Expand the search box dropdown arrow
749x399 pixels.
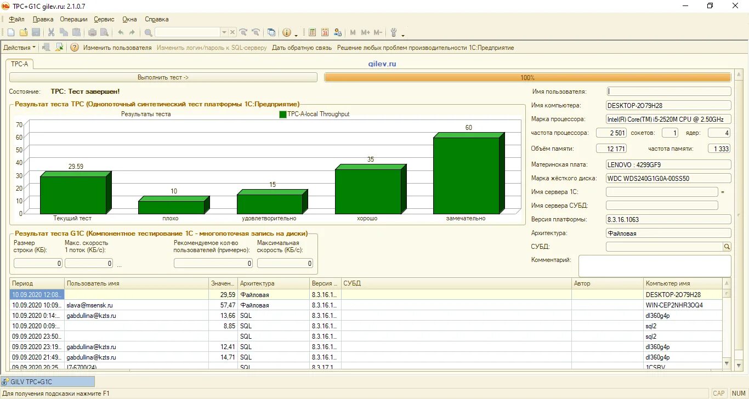224,32
